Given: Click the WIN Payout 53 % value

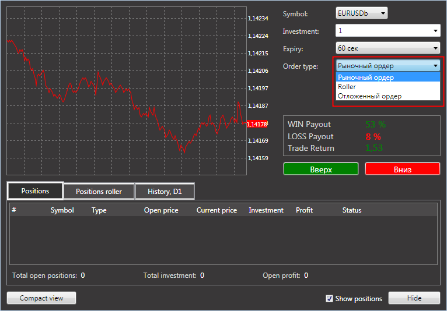Looking at the screenshot, I should (x=375, y=125).
